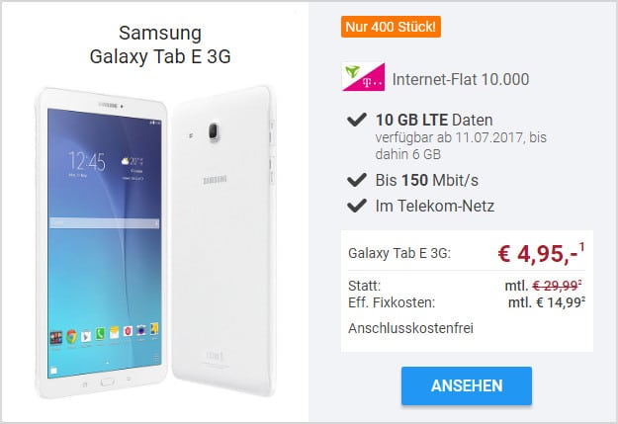Click the rear camera on the tablet back

pyautogui.click(x=214, y=131)
